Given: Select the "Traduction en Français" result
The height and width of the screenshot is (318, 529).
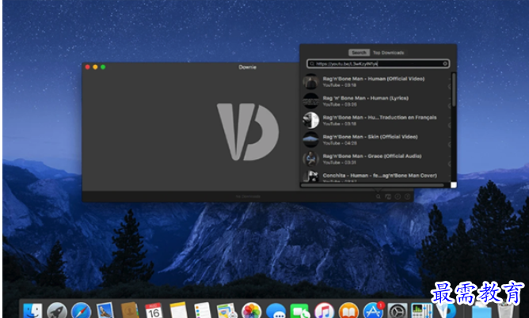Looking at the screenshot, I should coord(376,120).
